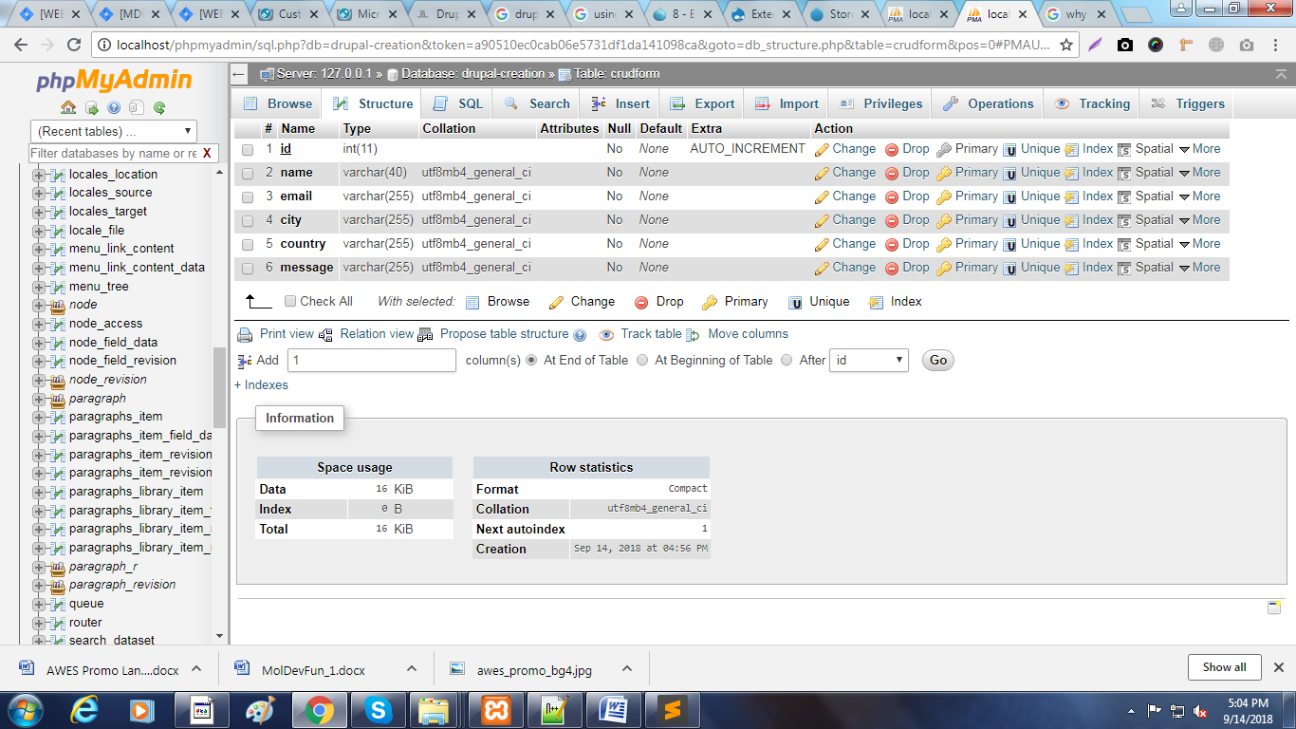The width and height of the screenshot is (1296, 729).
Task: Select the At Beginning of Table radio button
Action: (643, 361)
